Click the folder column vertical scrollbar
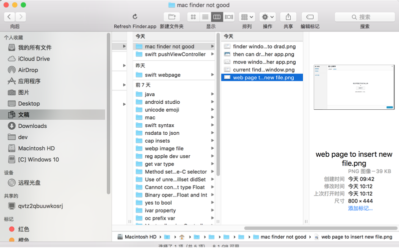The image size is (399, 252). pos(218,104)
